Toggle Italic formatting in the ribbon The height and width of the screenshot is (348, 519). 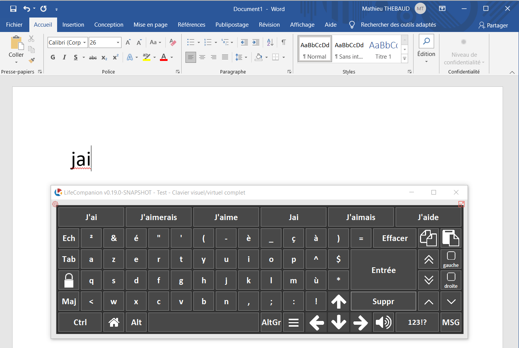(64, 57)
